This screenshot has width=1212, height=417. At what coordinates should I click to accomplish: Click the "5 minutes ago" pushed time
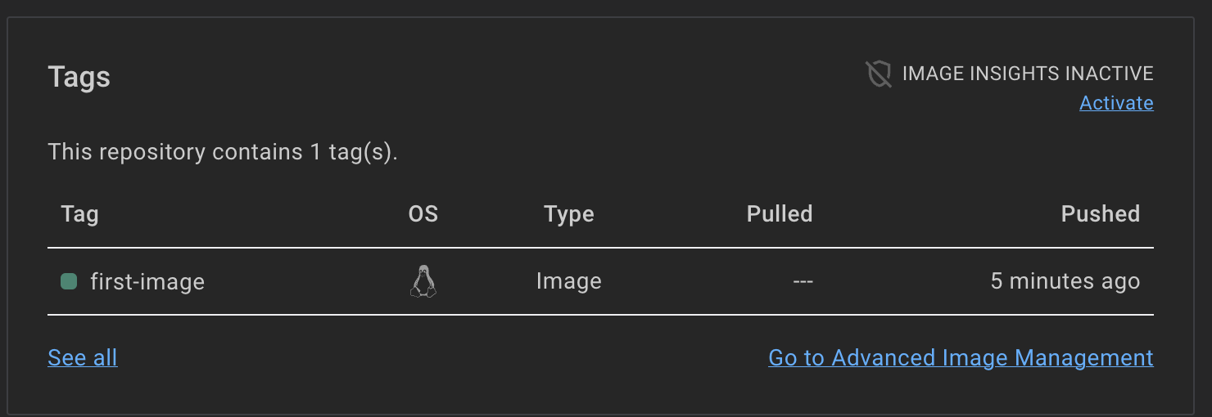pos(1065,281)
